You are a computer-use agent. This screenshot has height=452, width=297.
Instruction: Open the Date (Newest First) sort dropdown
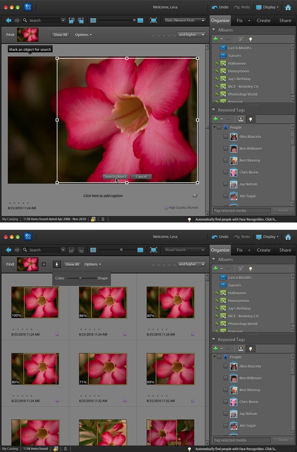[x=184, y=21]
